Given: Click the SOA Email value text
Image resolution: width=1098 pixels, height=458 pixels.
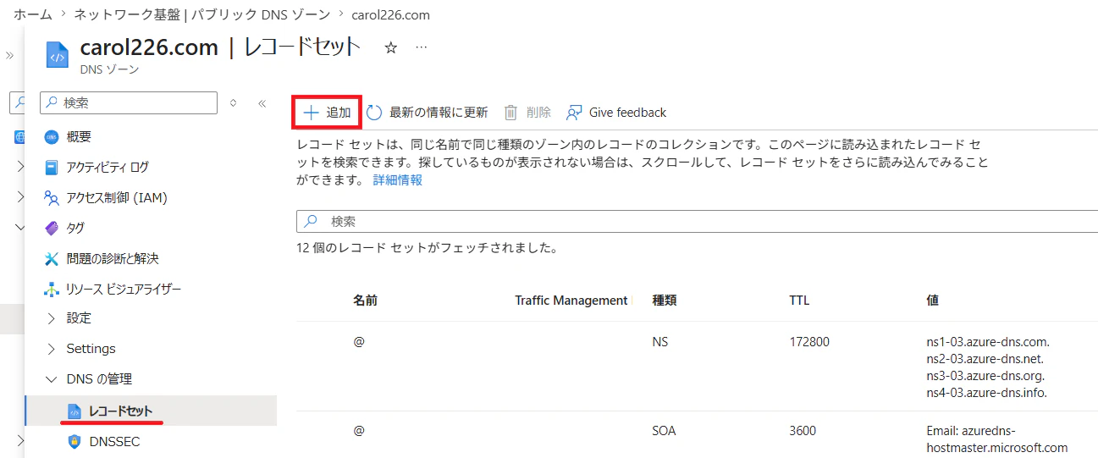Looking at the screenshot, I should coord(997,439).
